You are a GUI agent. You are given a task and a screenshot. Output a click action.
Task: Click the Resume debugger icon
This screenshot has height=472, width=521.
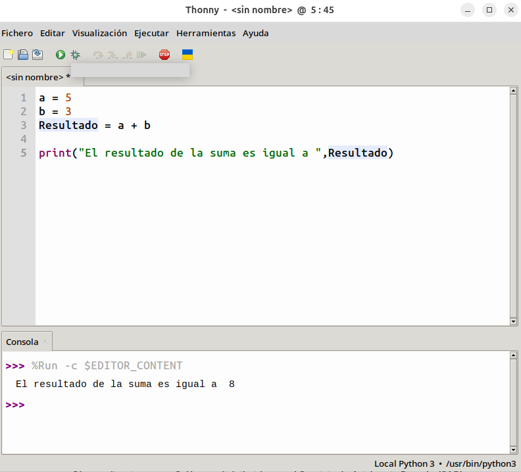(x=141, y=55)
